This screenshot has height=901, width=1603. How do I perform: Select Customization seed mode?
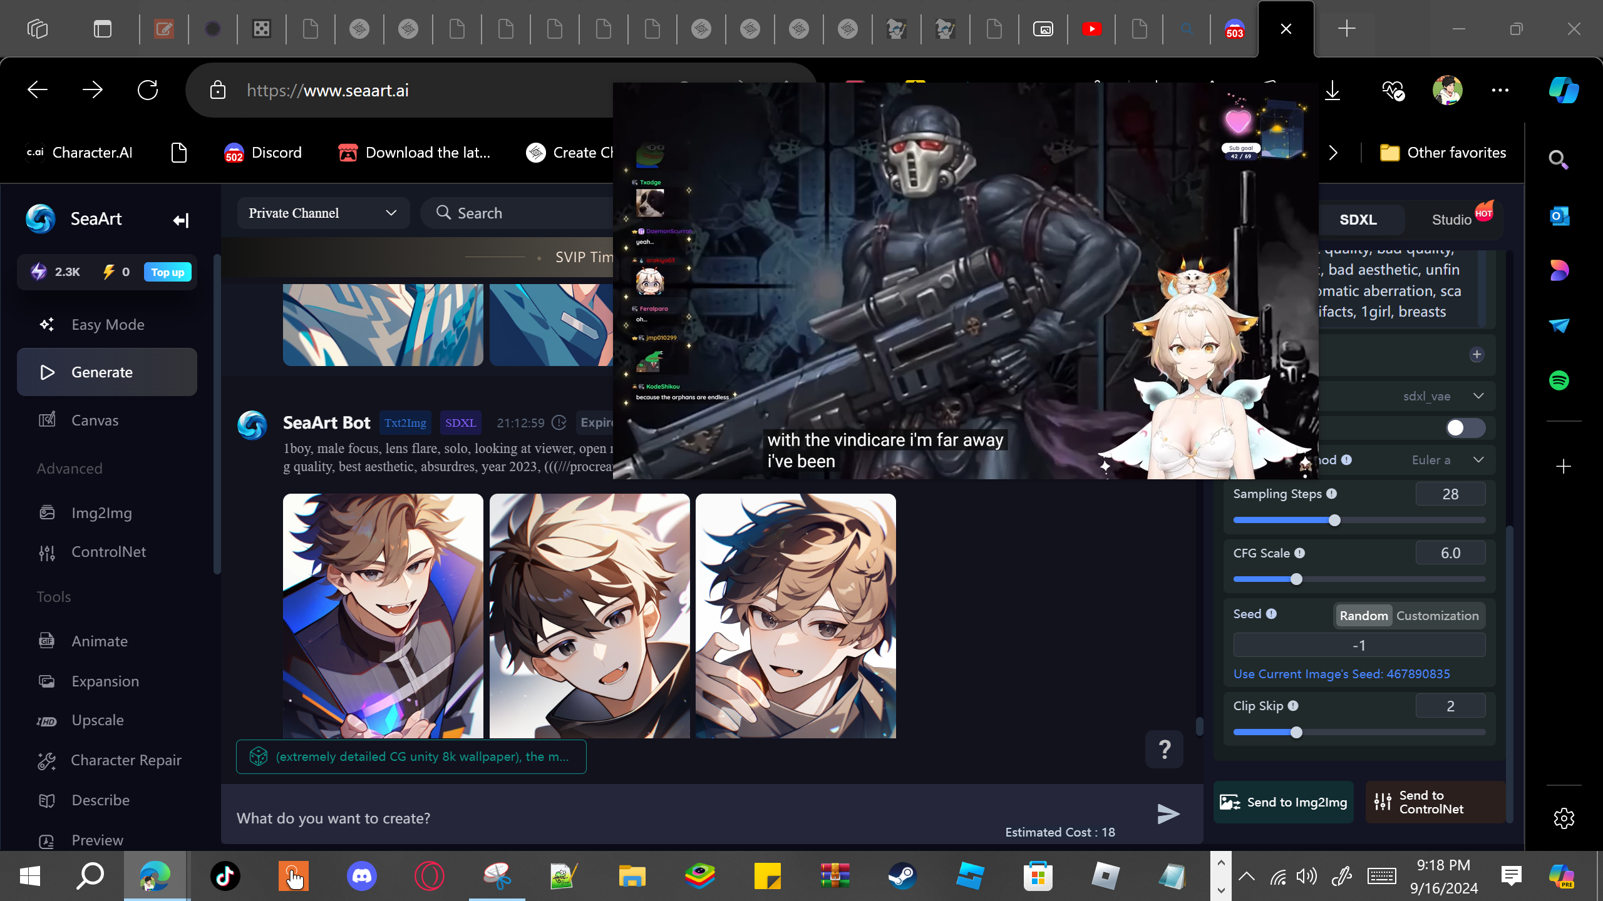1437,616
